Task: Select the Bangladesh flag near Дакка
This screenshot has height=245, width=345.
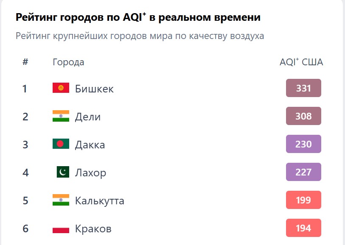Action: pyautogui.click(x=60, y=145)
